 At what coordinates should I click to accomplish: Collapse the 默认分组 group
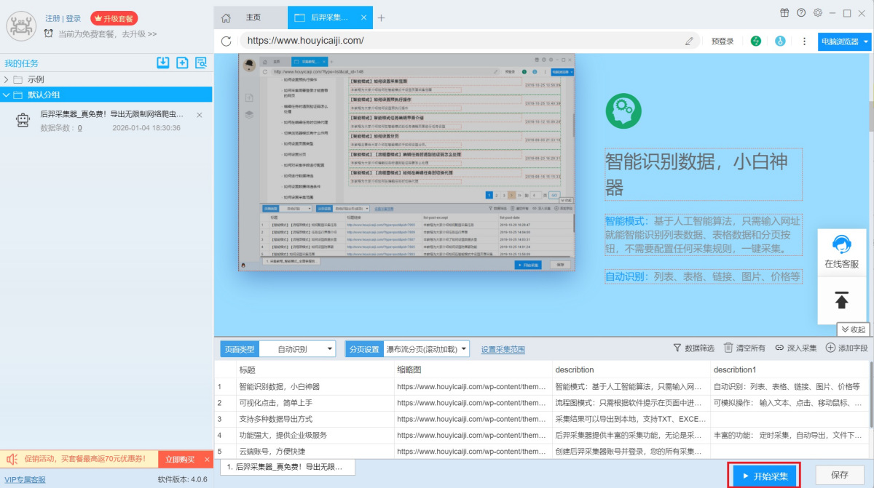point(7,95)
